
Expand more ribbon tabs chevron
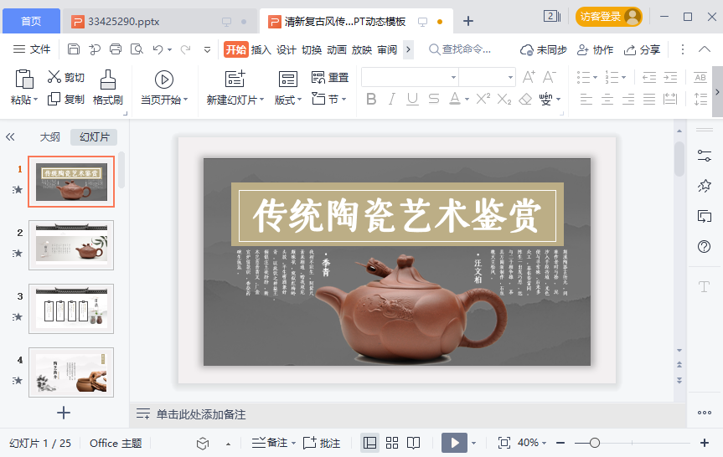pyautogui.click(x=408, y=49)
